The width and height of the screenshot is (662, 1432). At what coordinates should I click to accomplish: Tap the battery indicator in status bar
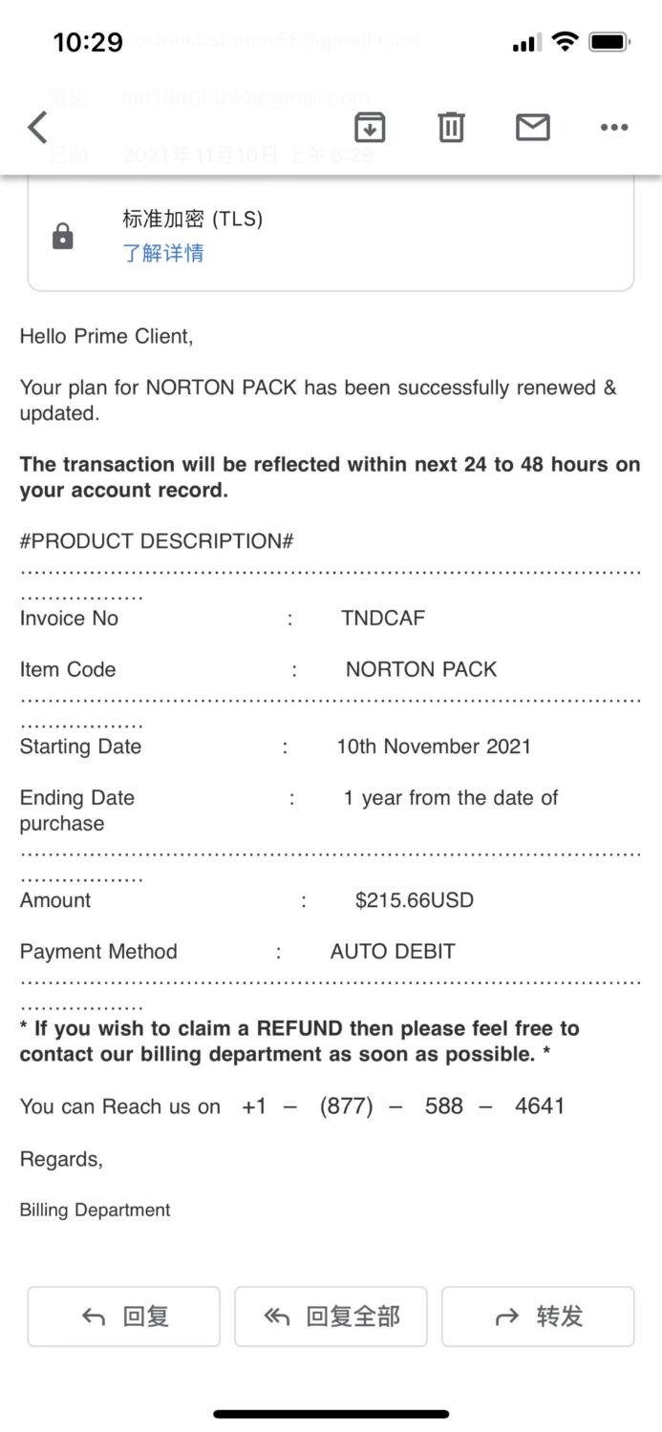(x=609, y=42)
